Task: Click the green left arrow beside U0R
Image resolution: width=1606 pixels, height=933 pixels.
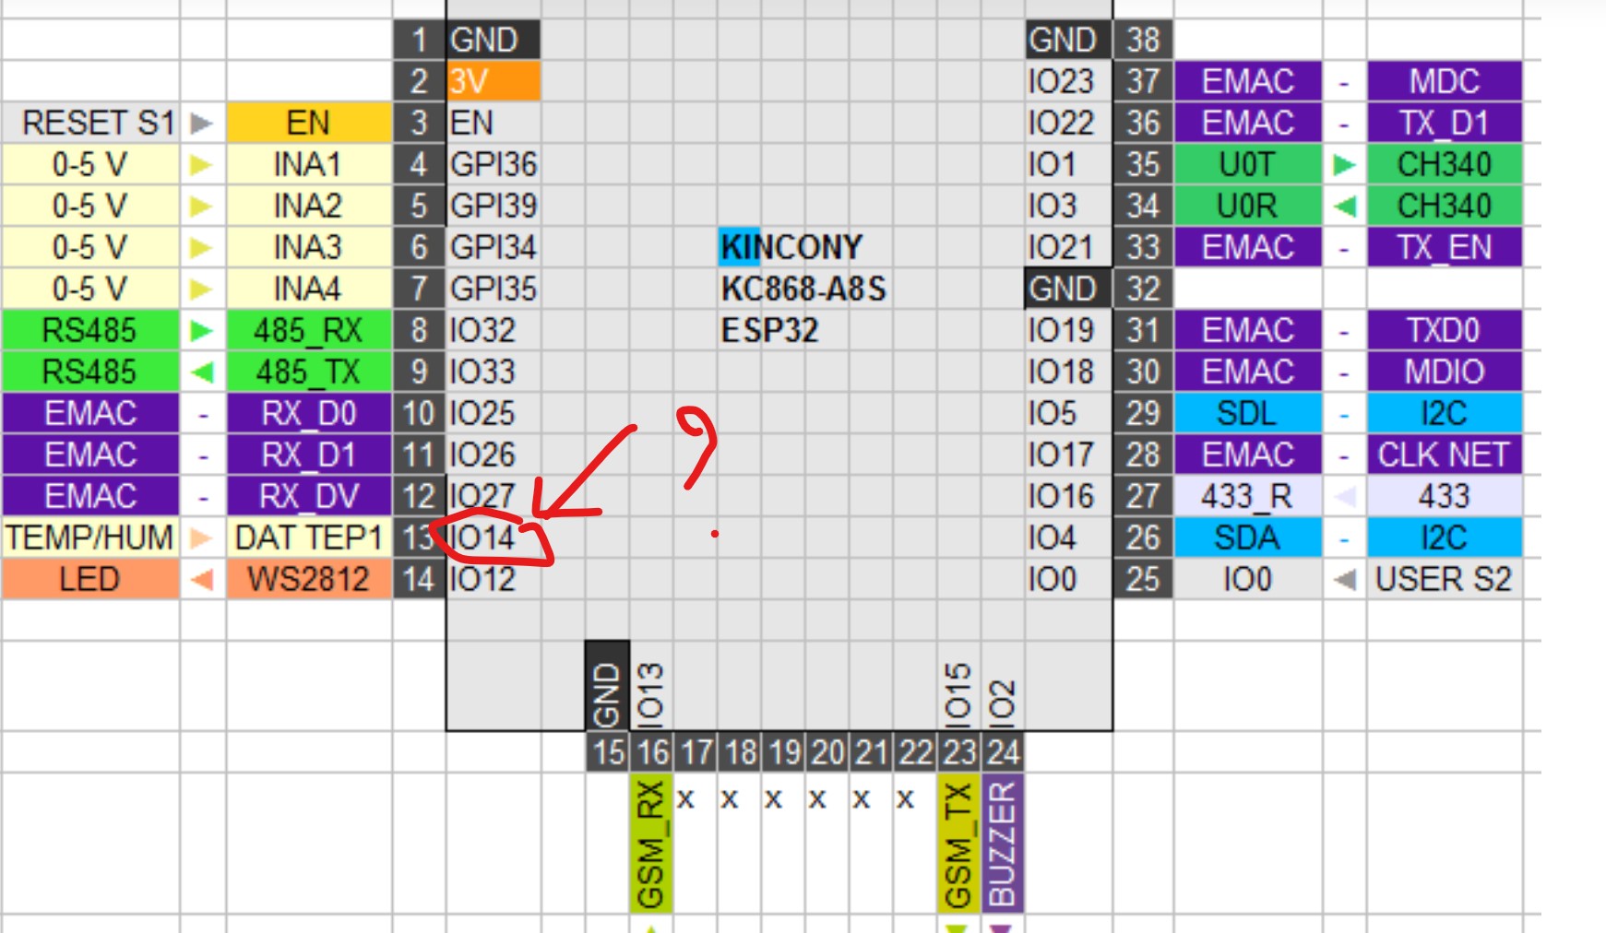Action: [x=1344, y=207]
